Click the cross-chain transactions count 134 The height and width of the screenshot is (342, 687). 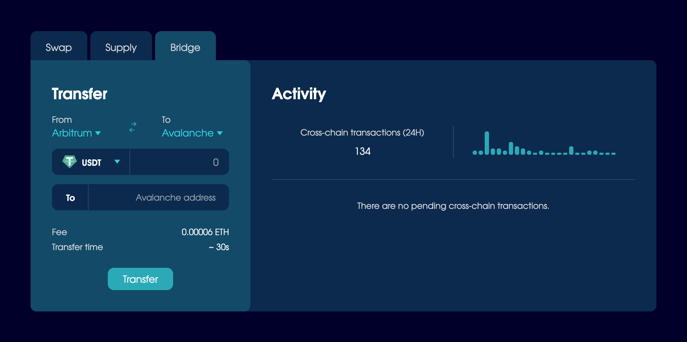click(363, 151)
